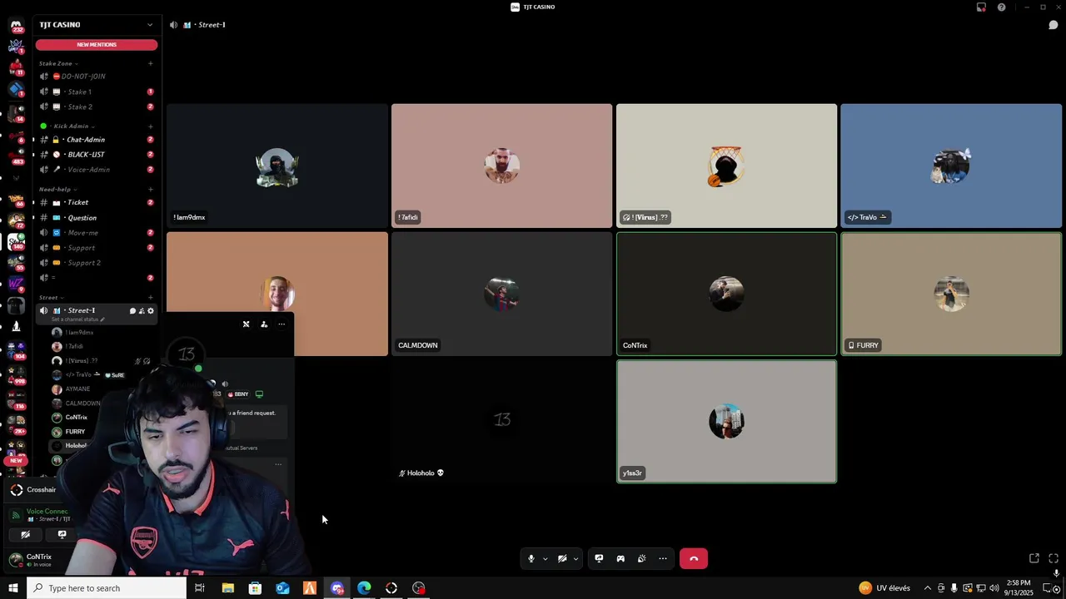This screenshot has height=599, width=1066.
Task: Join the DO-NOT-JOIN voice channel
Action: 97,77
